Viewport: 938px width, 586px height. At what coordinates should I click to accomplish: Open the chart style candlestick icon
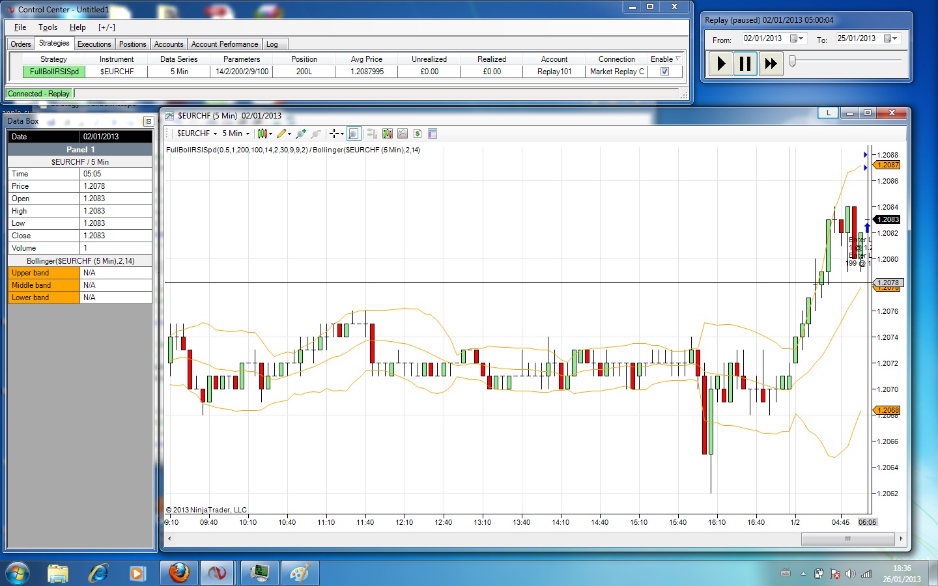point(261,133)
